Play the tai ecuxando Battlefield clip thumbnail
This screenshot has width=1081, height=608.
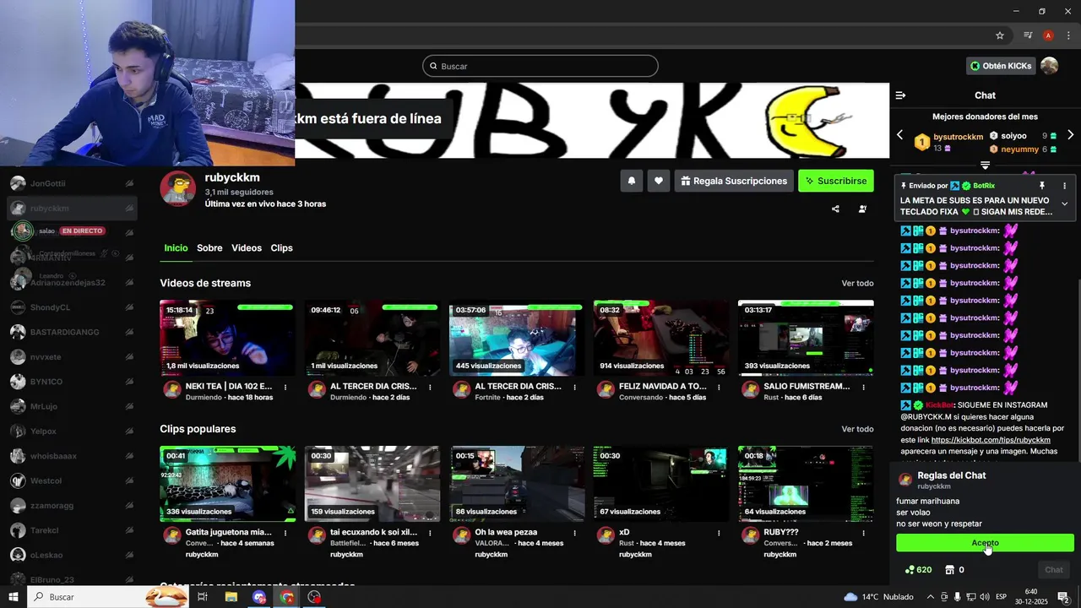(372, 484)
